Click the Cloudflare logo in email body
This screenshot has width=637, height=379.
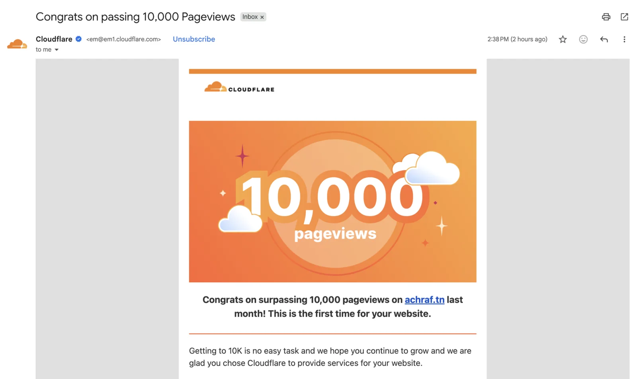pyautogui.click(x=239, y=87)
